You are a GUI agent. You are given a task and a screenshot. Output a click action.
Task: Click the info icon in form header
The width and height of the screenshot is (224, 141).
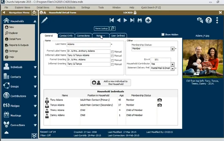click(41, 13)
